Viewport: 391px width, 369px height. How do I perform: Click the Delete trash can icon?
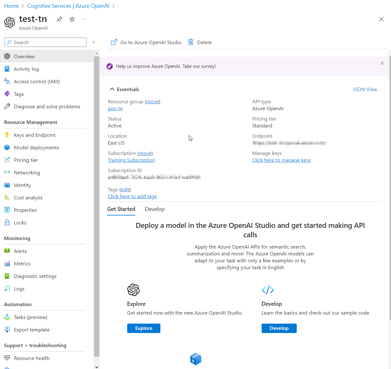click(191, 42)
